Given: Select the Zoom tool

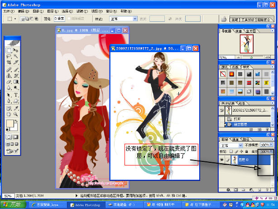Looking at the screenshot, I should pos(16,114).
